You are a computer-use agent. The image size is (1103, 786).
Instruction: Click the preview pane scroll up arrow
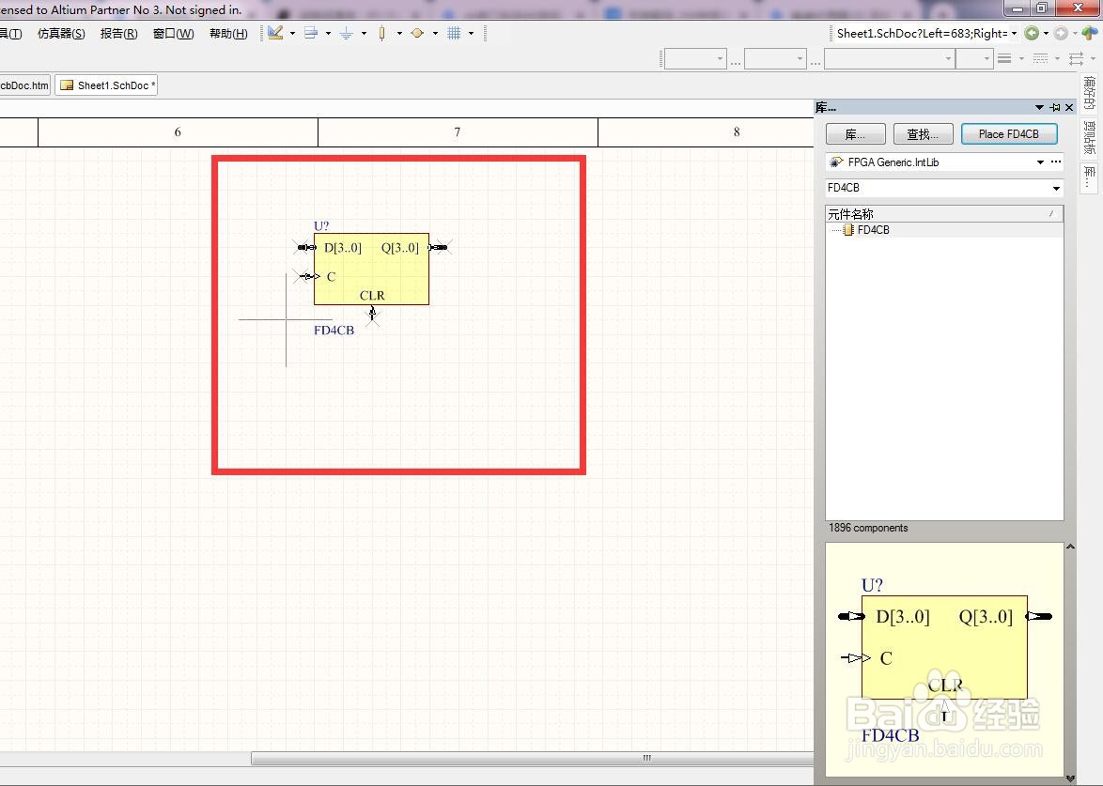click(x=1070, y=547)
